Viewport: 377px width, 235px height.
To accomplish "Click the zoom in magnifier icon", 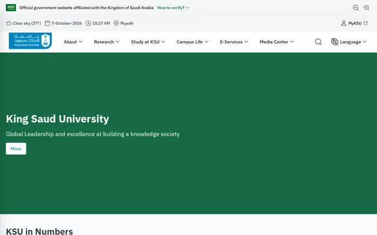I will (366, 8).
